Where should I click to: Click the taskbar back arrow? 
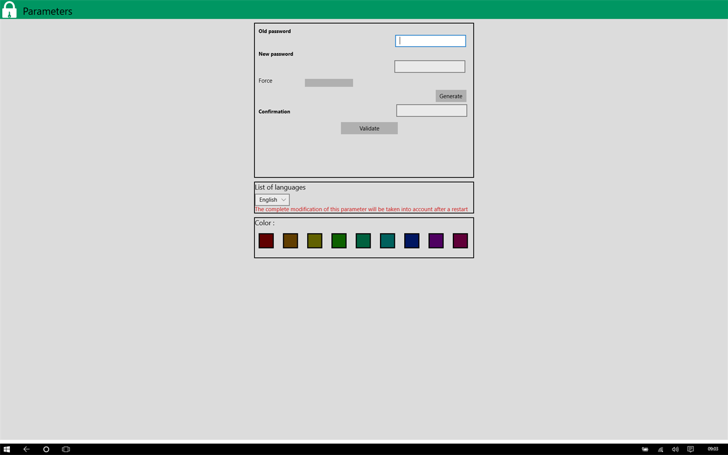click(26, 449)
